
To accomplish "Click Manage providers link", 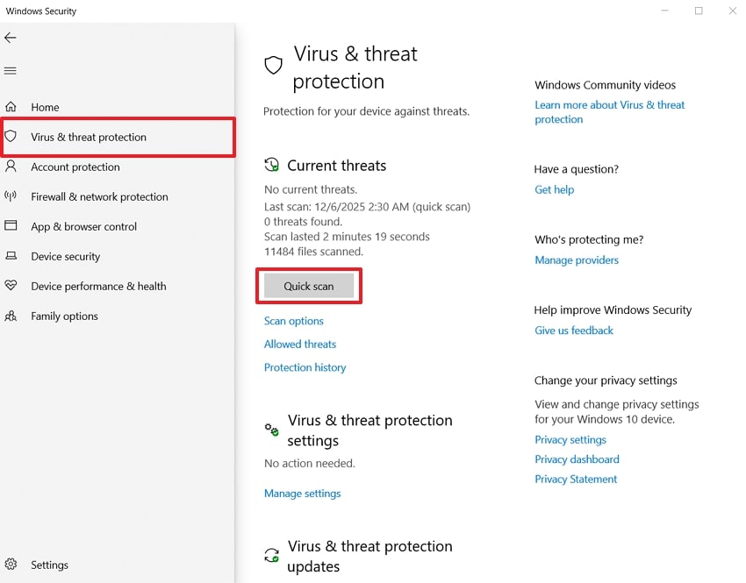I will [x=577, y=260].
